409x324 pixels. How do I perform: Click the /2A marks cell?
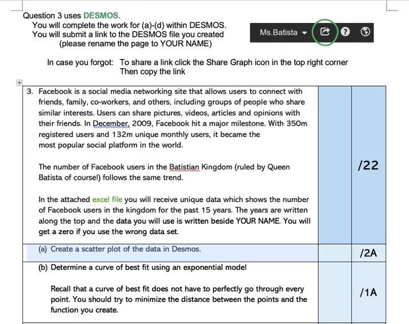tap(368, 253)
